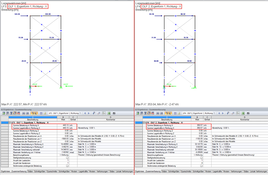Click second orange highlighted icon in left toolbar

click(x=36, y=113)
